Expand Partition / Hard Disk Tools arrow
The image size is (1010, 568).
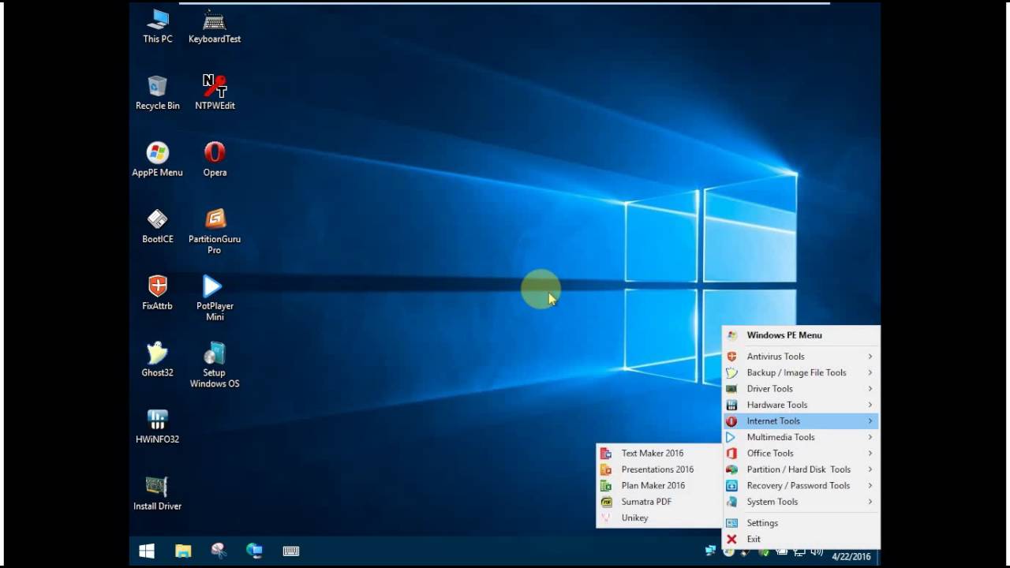[870, 469]
